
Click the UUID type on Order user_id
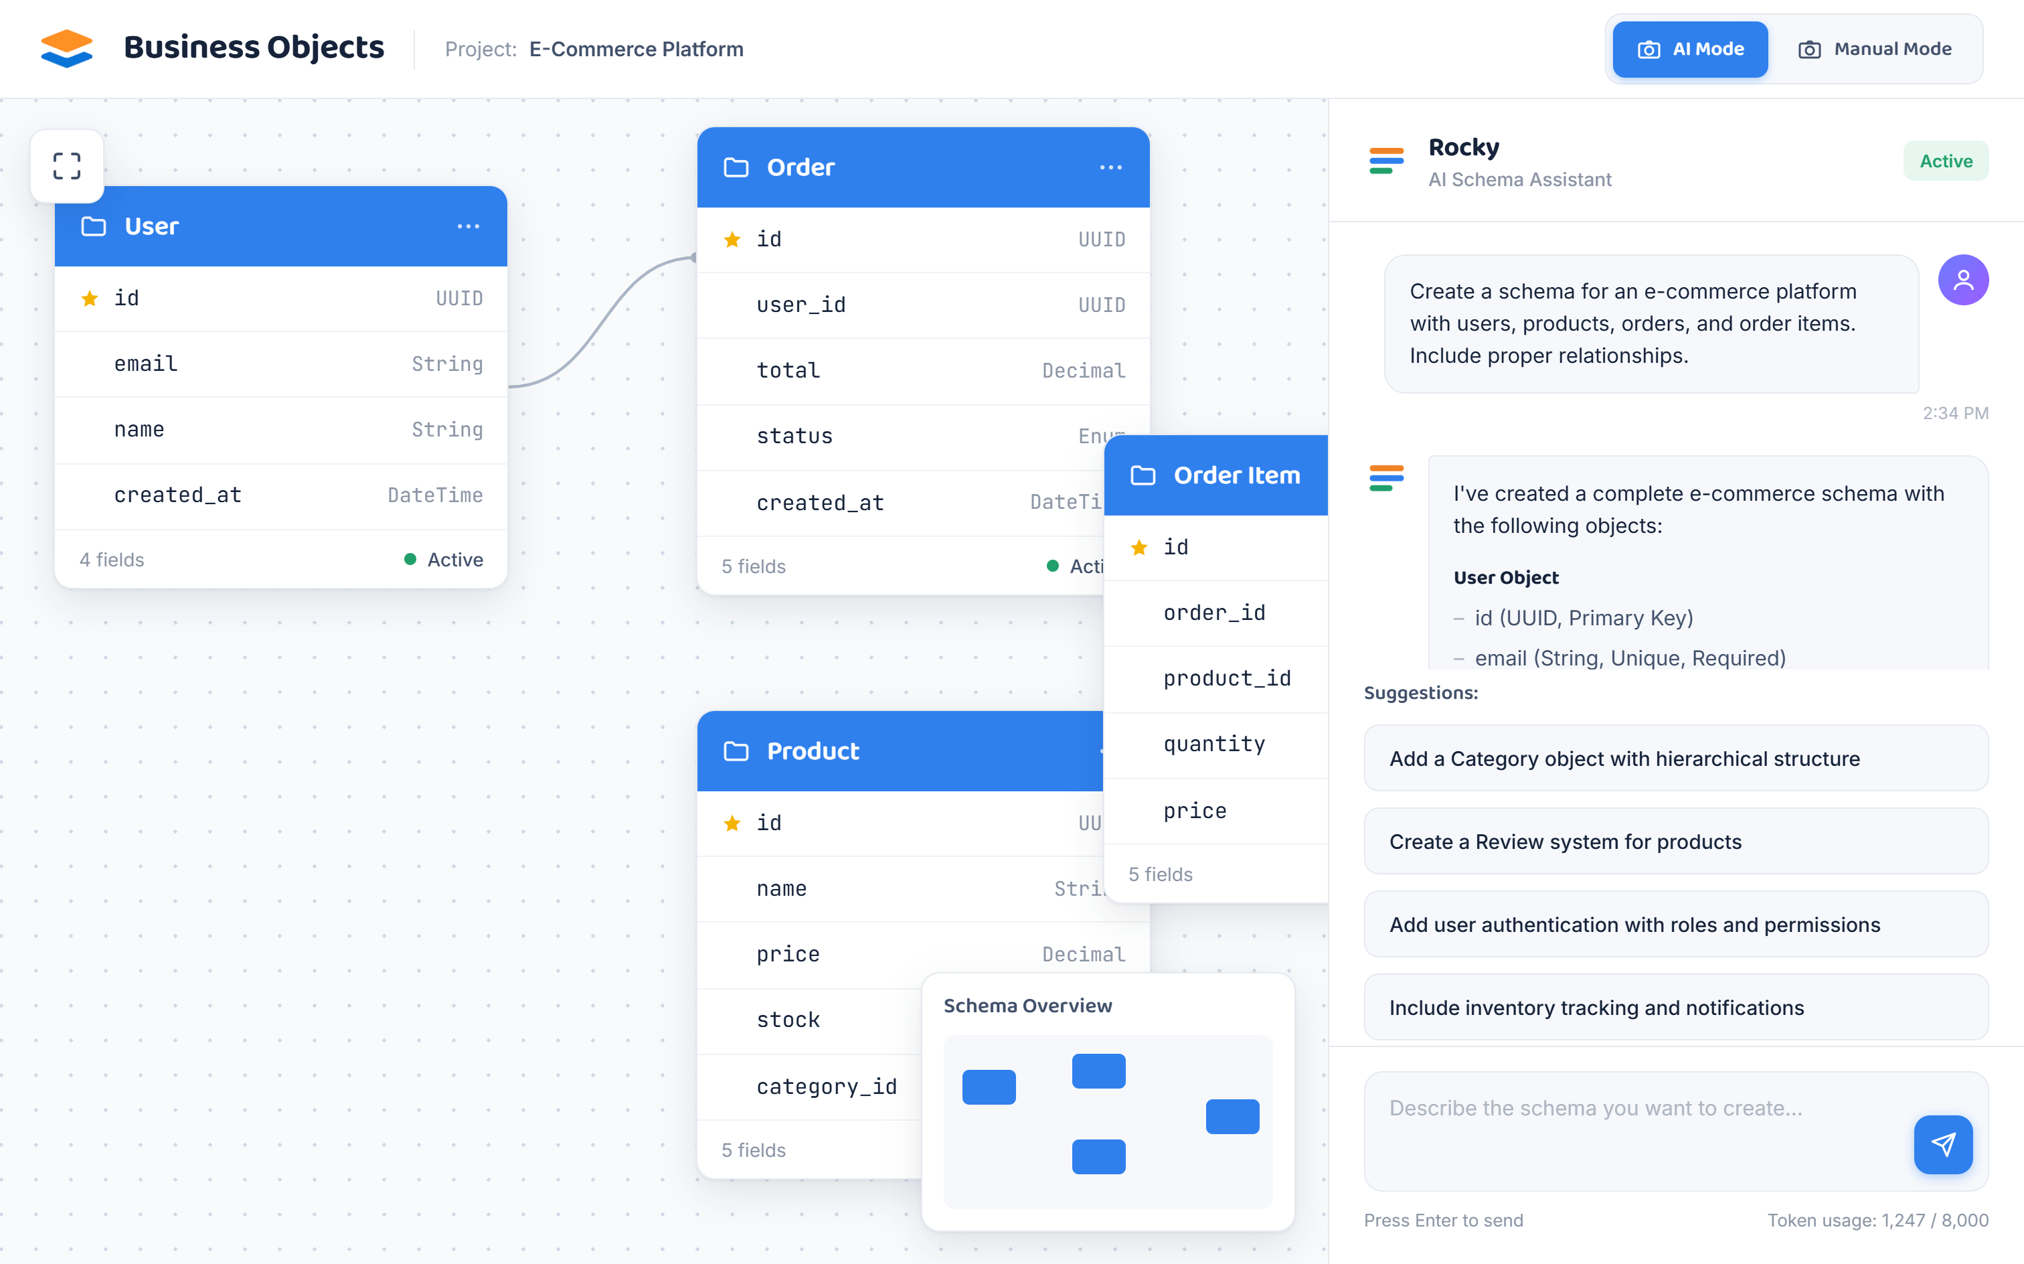pyautogui.click(x=1102, y=305)
